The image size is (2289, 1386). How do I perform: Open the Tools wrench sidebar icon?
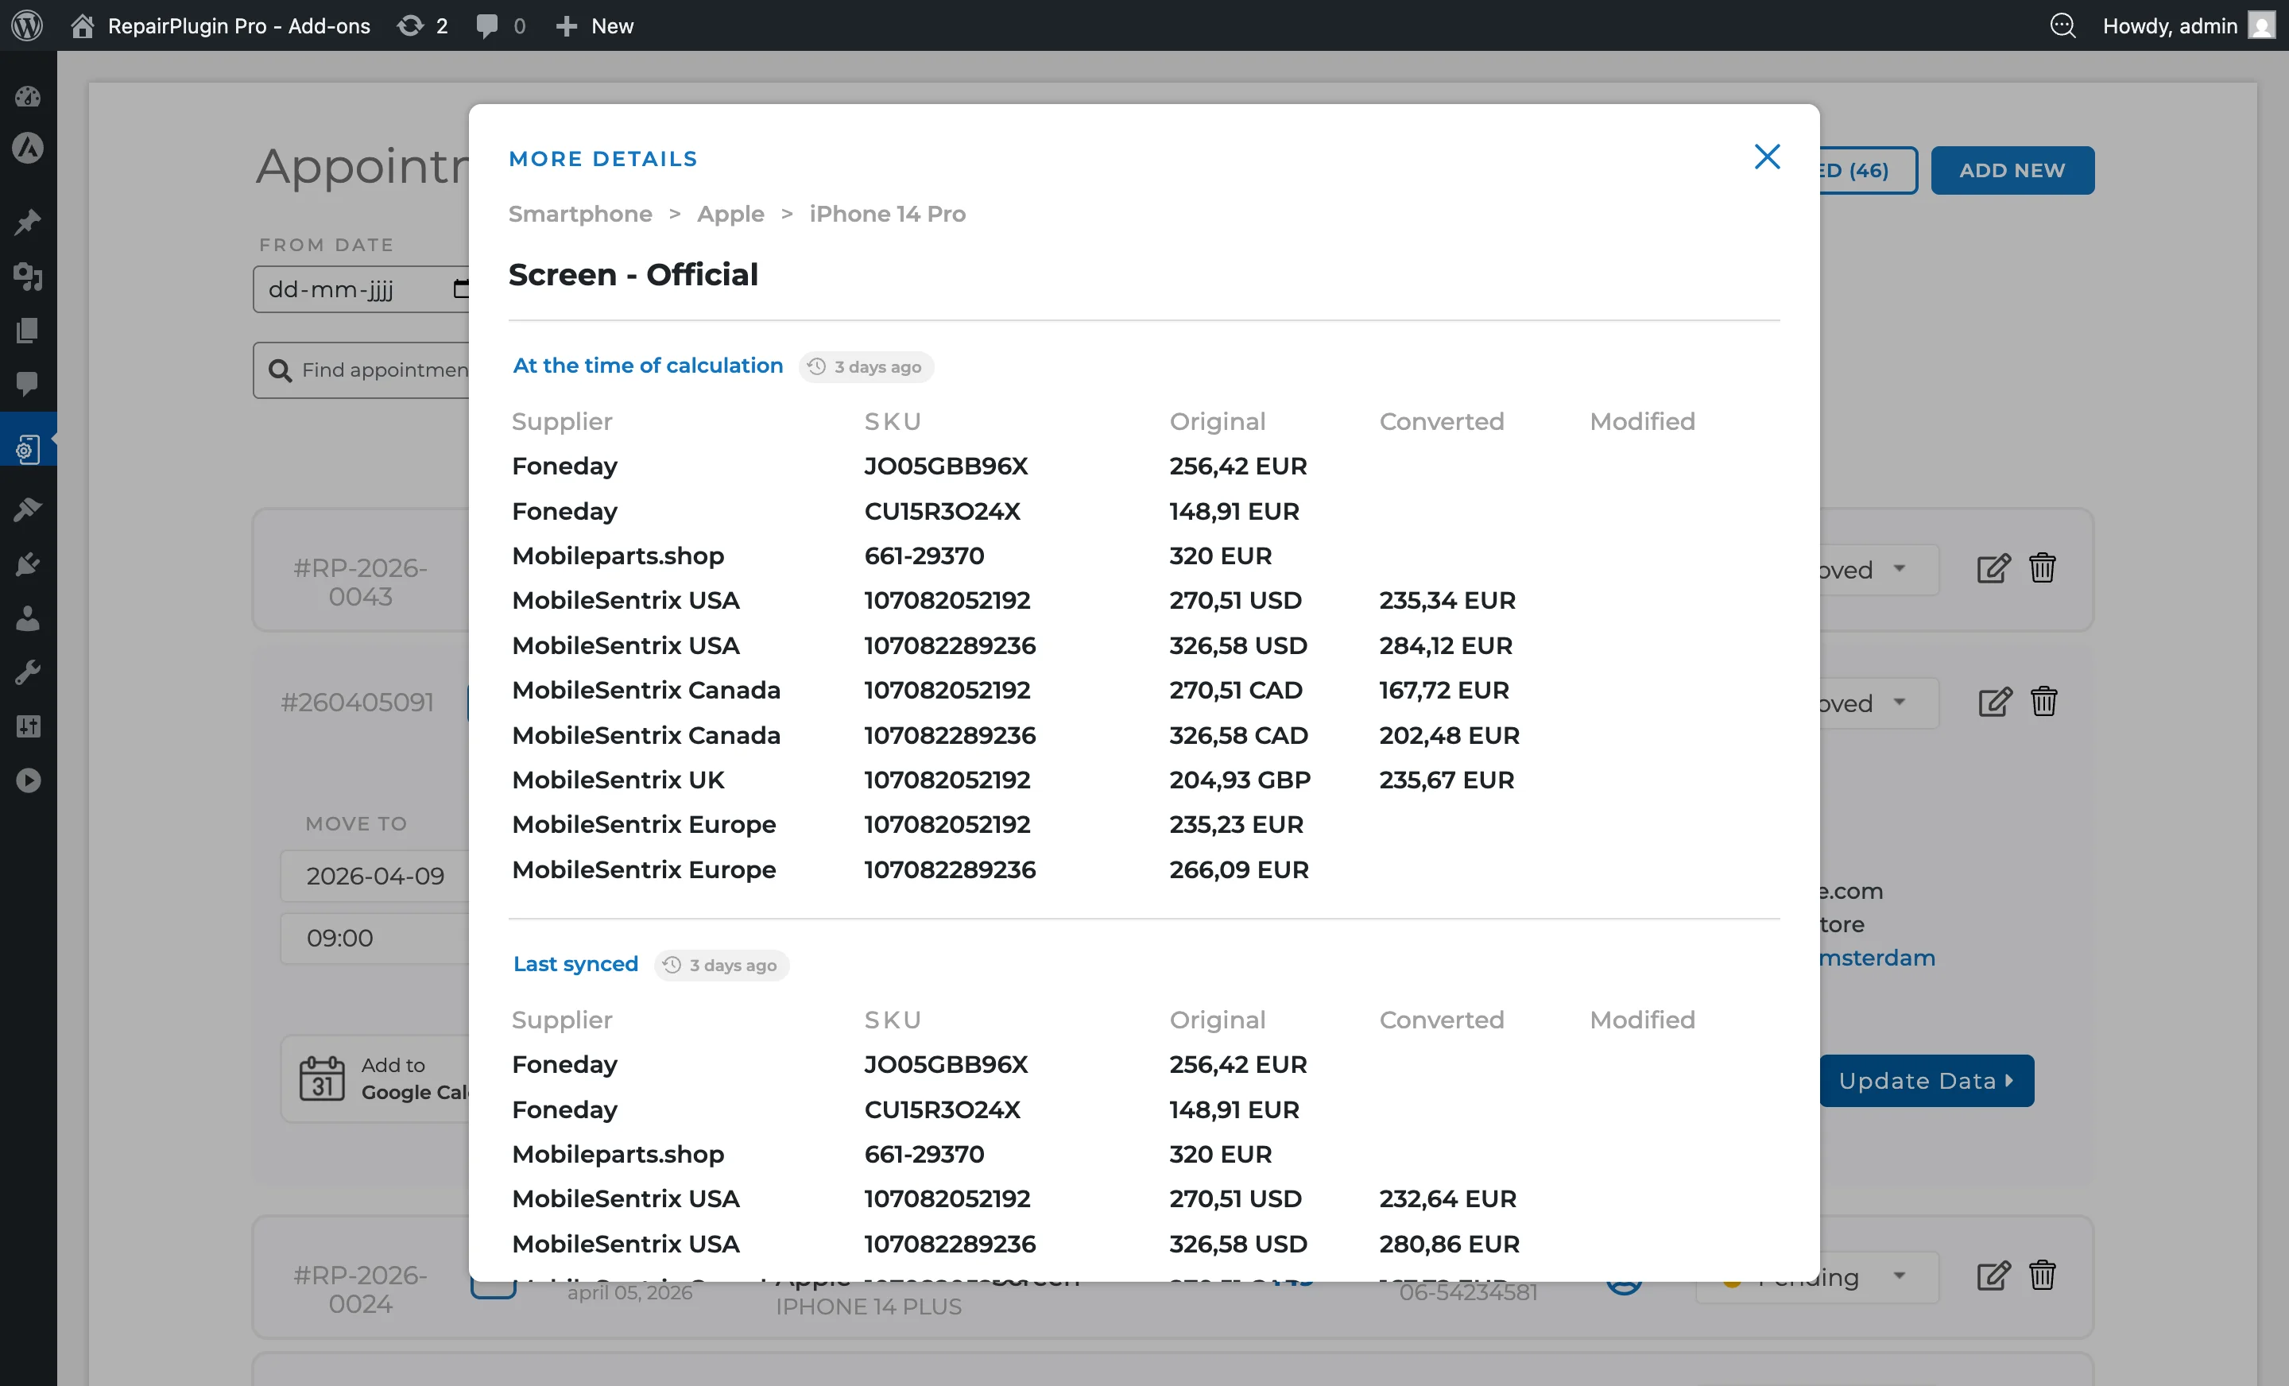click(x=28, y=672)
